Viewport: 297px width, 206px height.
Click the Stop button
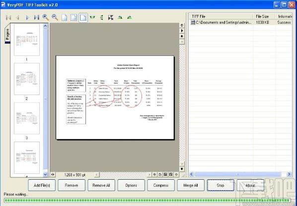point(221,185)
